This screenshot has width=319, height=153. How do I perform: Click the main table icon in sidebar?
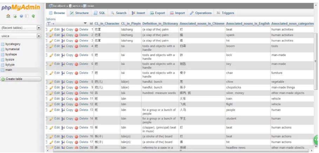2,70
